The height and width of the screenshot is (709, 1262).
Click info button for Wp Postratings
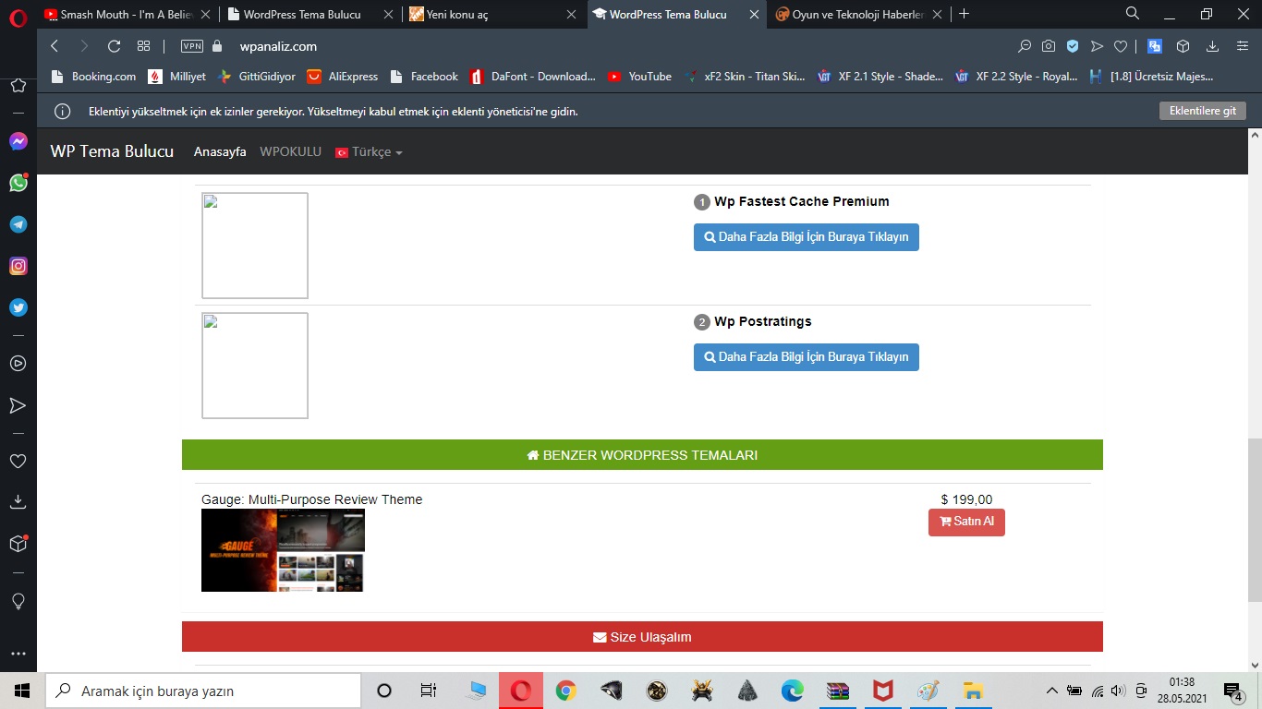pyautogui.click(x=807, y=357)
